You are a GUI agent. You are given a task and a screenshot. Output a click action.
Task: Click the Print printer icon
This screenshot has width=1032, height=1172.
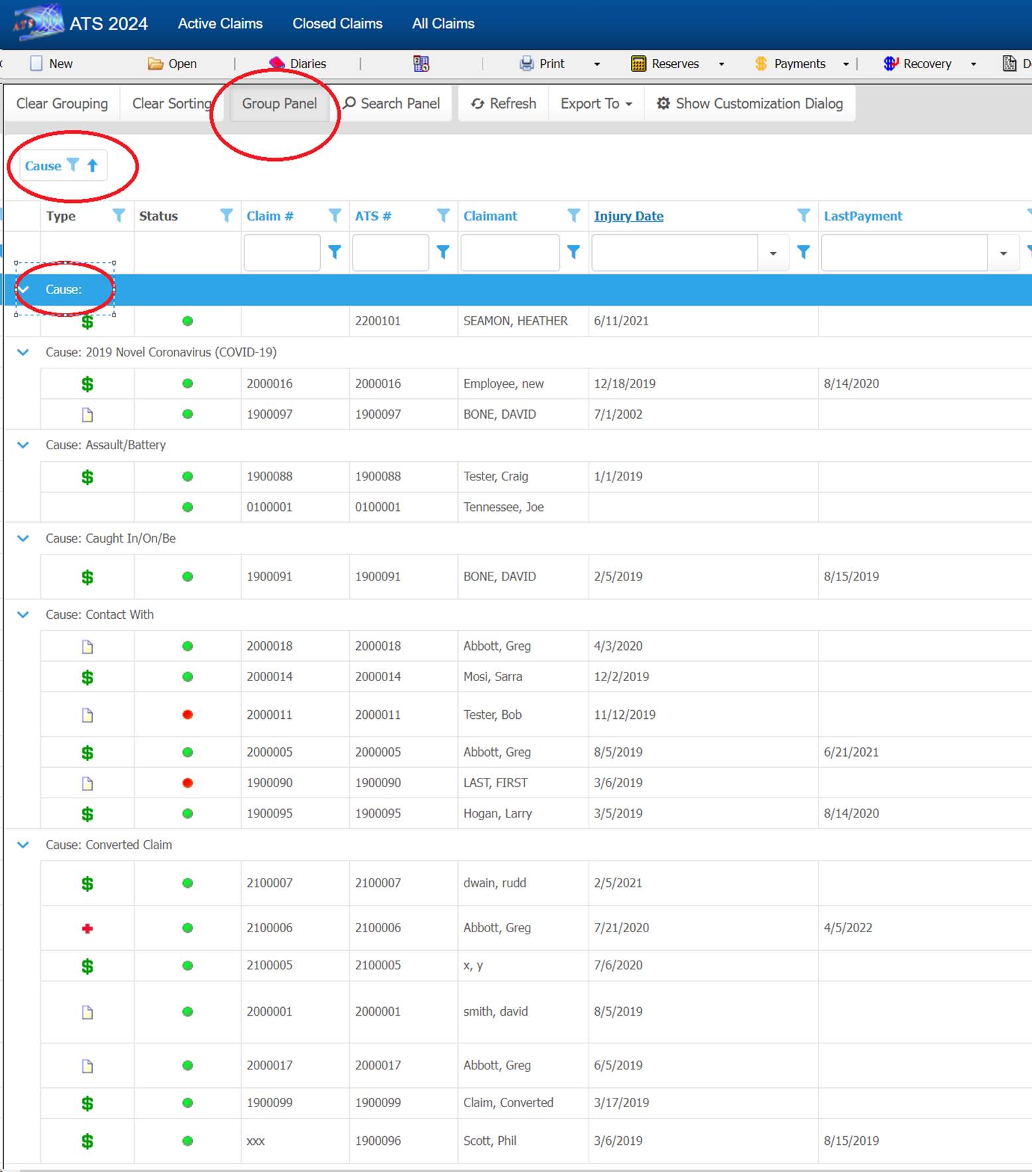tap(526, 64)
